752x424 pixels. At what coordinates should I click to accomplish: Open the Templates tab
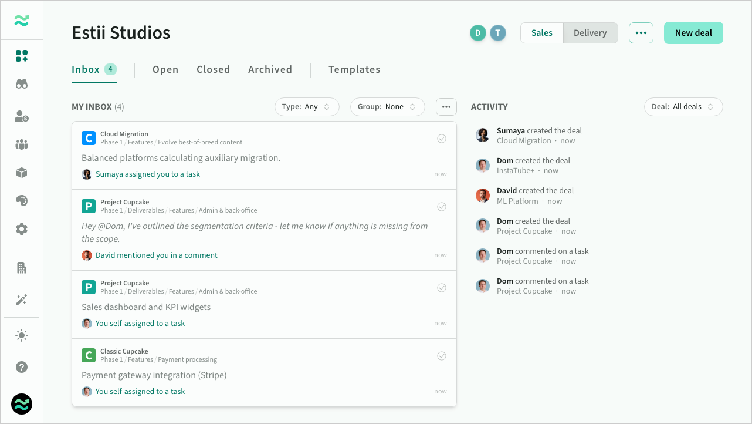[x=354, y=69]
